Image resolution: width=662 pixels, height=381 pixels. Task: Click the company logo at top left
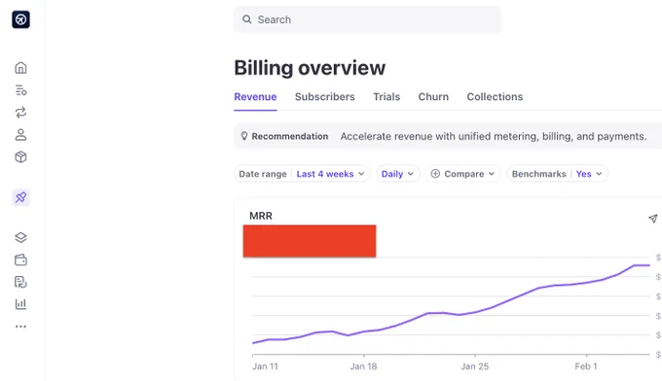[20, 19]
